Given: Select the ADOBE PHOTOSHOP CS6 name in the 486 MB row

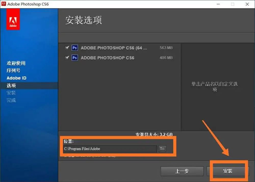Looking at the screenshot, I should pos(108,58).
